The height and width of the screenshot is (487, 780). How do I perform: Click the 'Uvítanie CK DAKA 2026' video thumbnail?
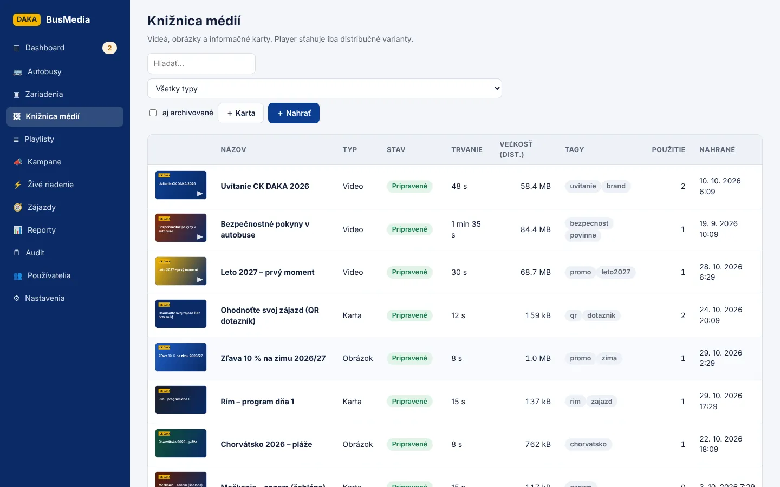181,185
